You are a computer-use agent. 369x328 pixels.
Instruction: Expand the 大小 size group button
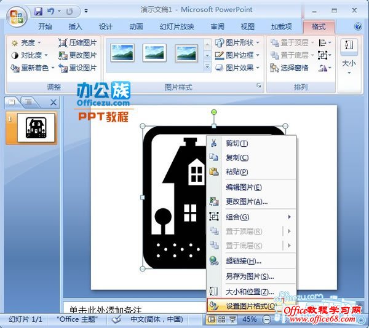[349, 57]
